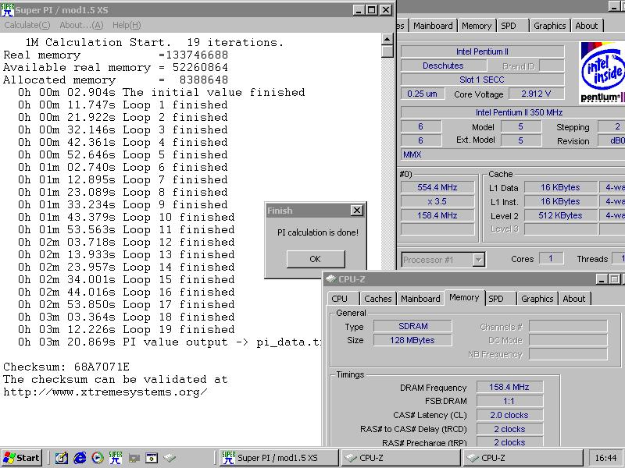Open SPD tab in upper CPU-Z window
The image size is (625, 468).
(512, 26)
